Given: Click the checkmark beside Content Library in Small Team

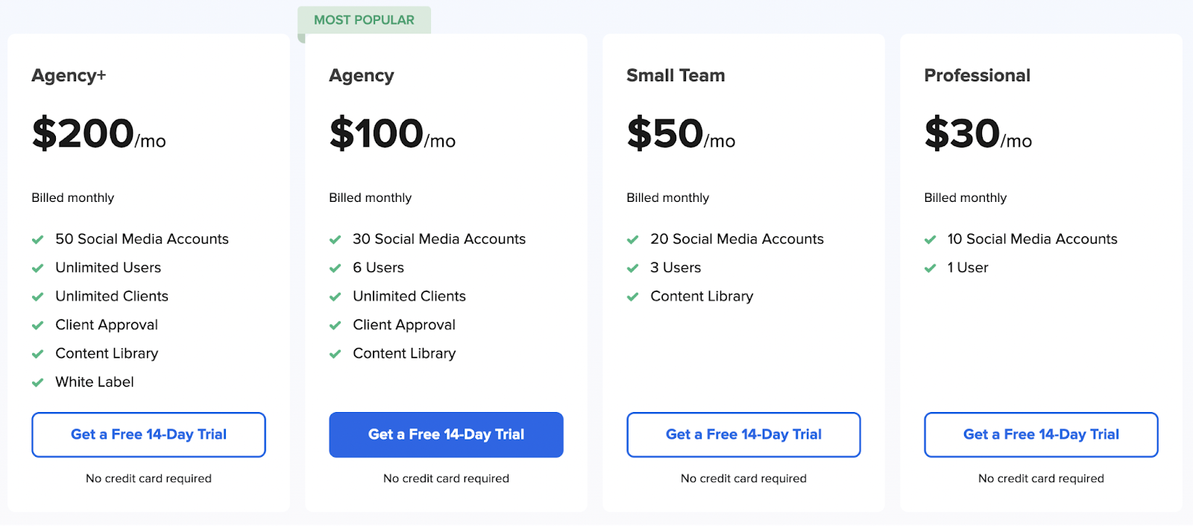Looking at the screenshot, I should point(632,296).
